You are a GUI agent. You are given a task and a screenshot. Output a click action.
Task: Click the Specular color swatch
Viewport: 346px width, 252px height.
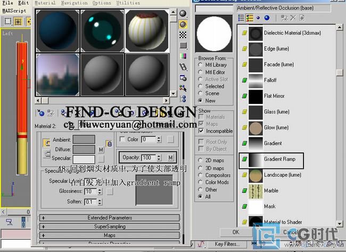[x=84, y=159]
